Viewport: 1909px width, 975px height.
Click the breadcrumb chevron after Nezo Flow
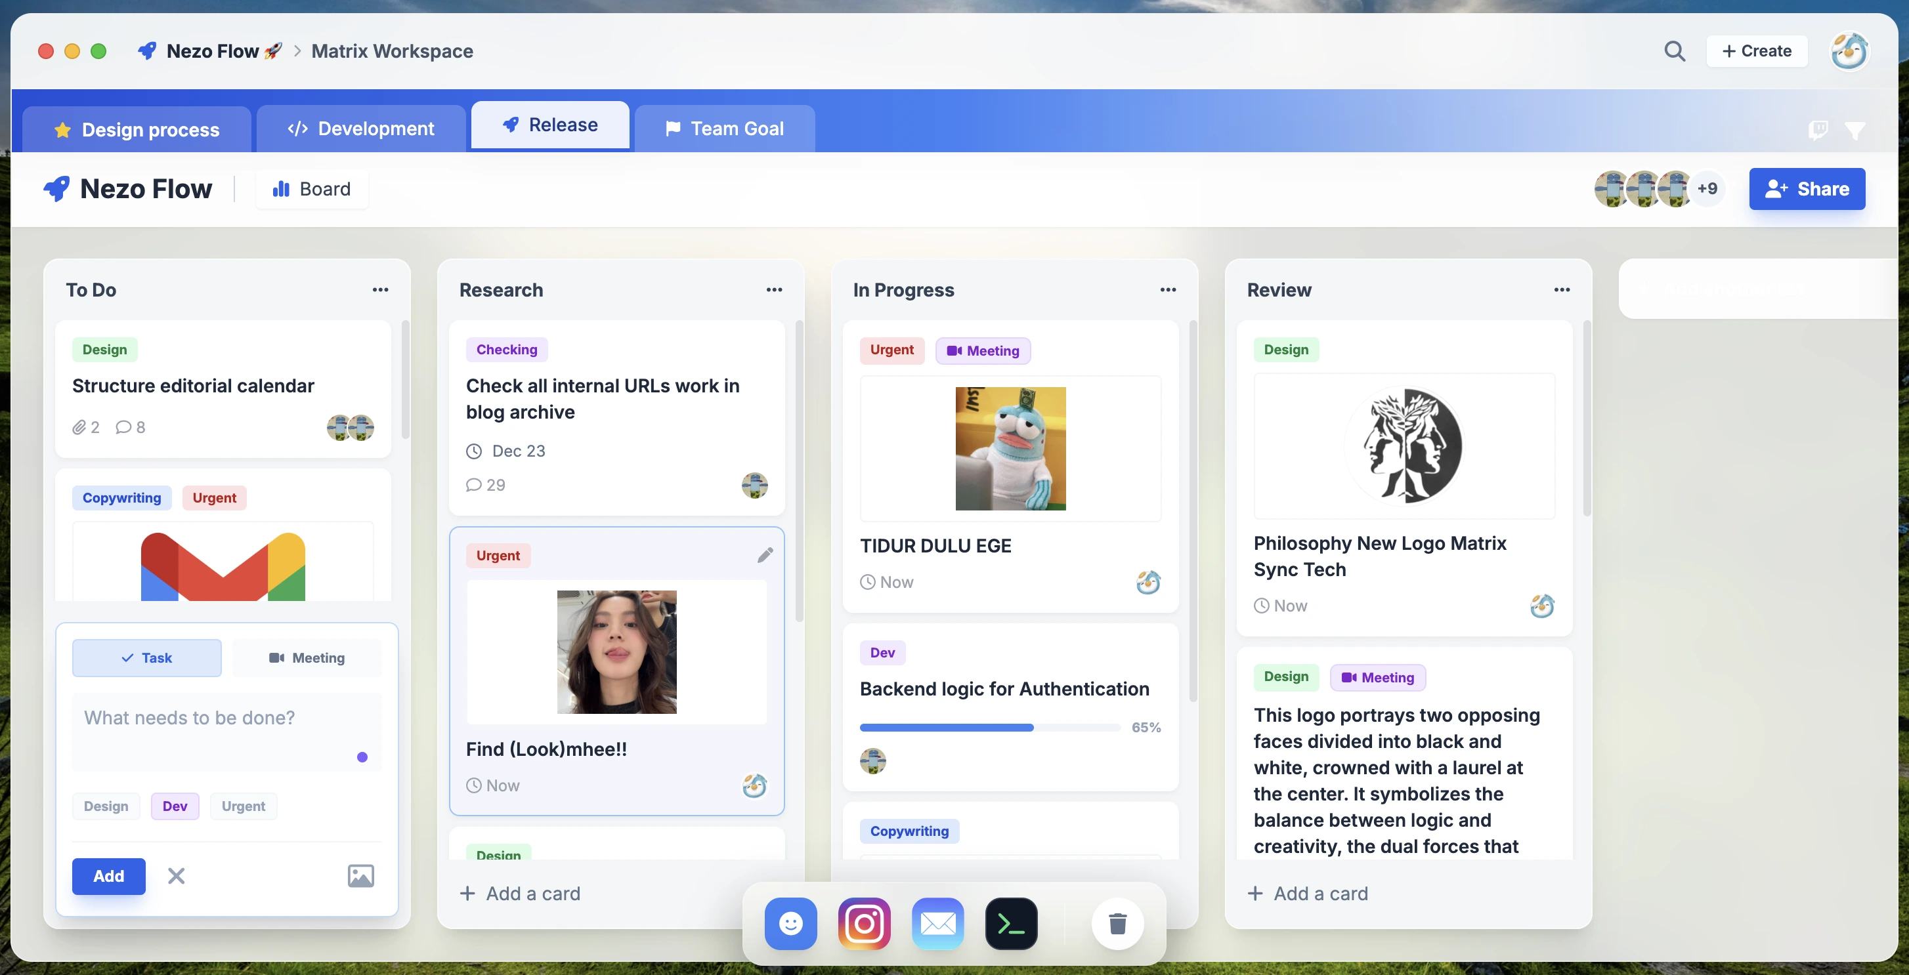coord(297,51)
